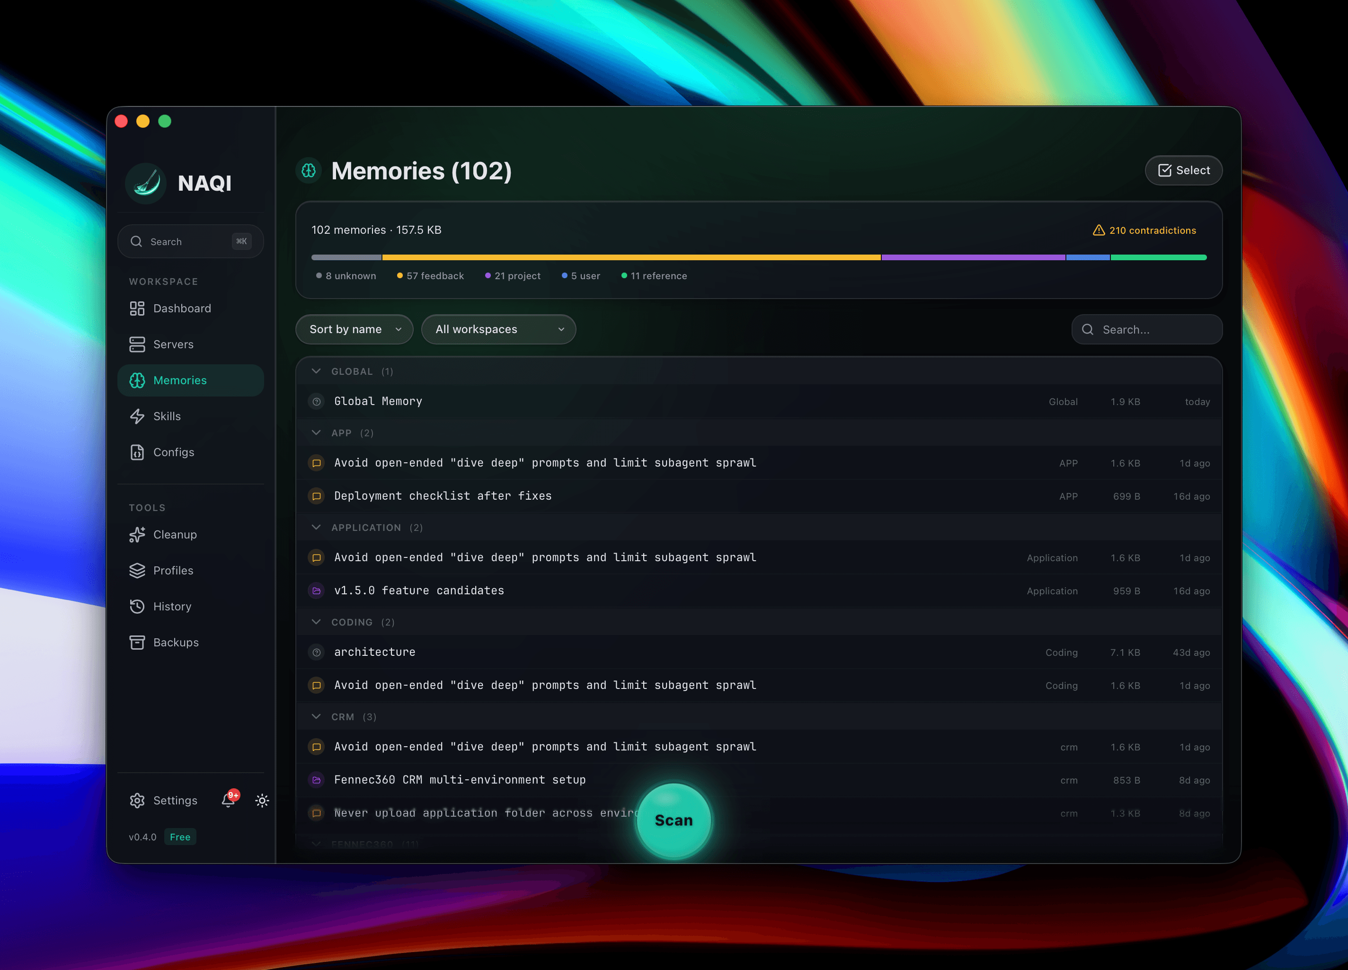Open Backups archive icon

137,642
